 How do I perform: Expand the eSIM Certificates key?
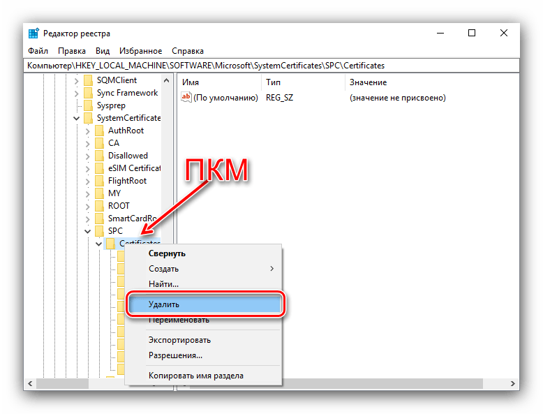tap(88, 169)
